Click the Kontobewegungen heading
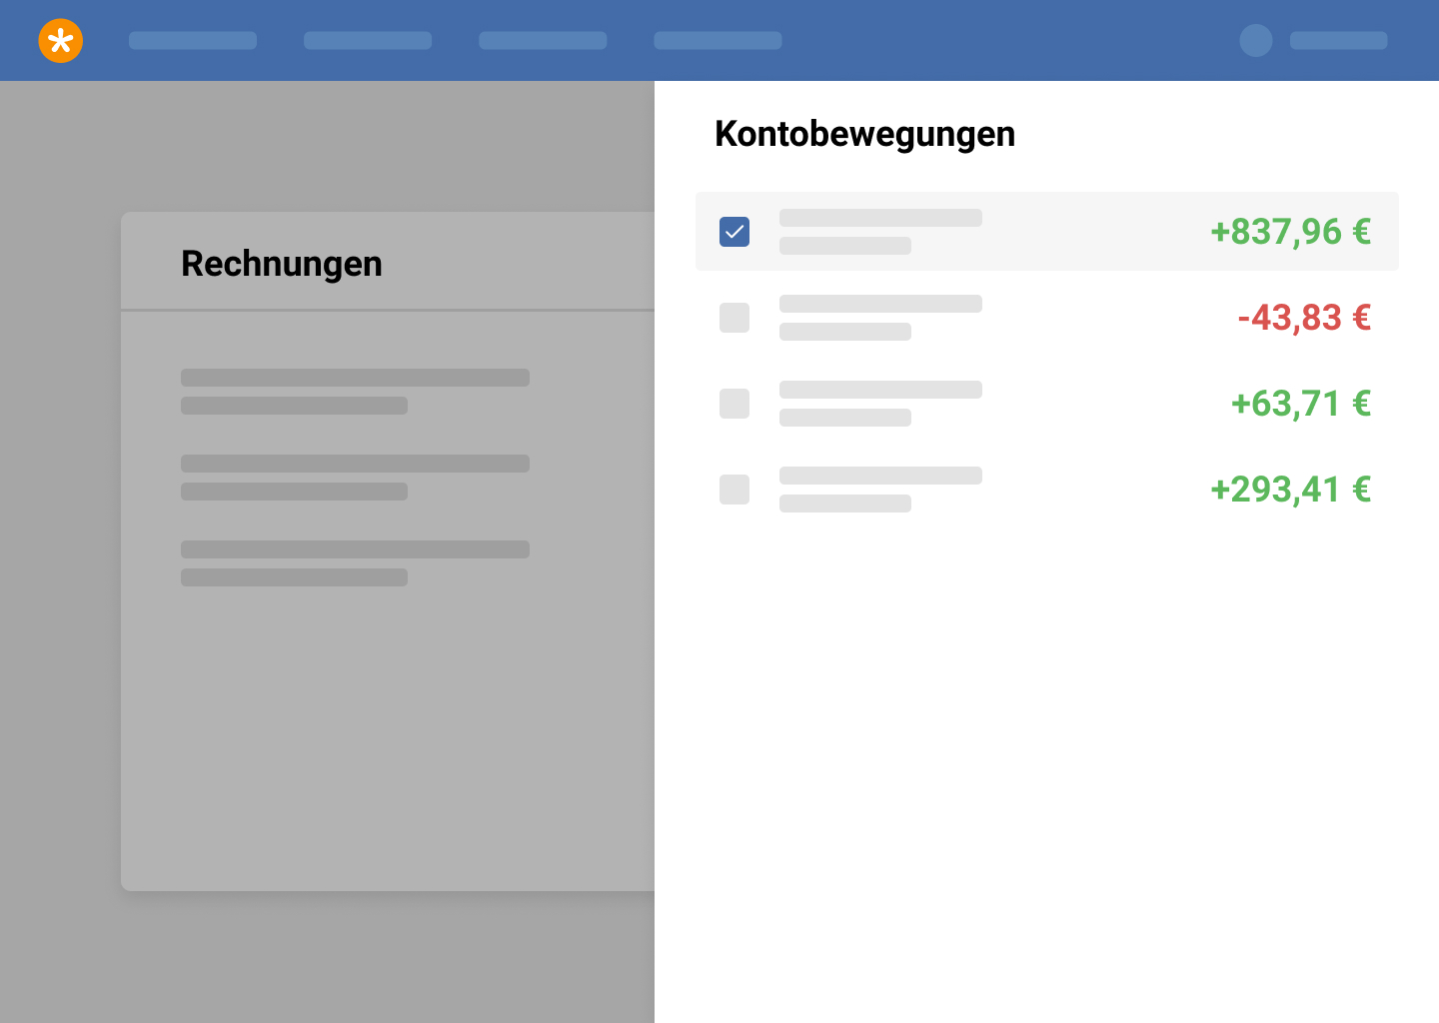Viewport: 1439px width, 1023px height. [864, 134]
